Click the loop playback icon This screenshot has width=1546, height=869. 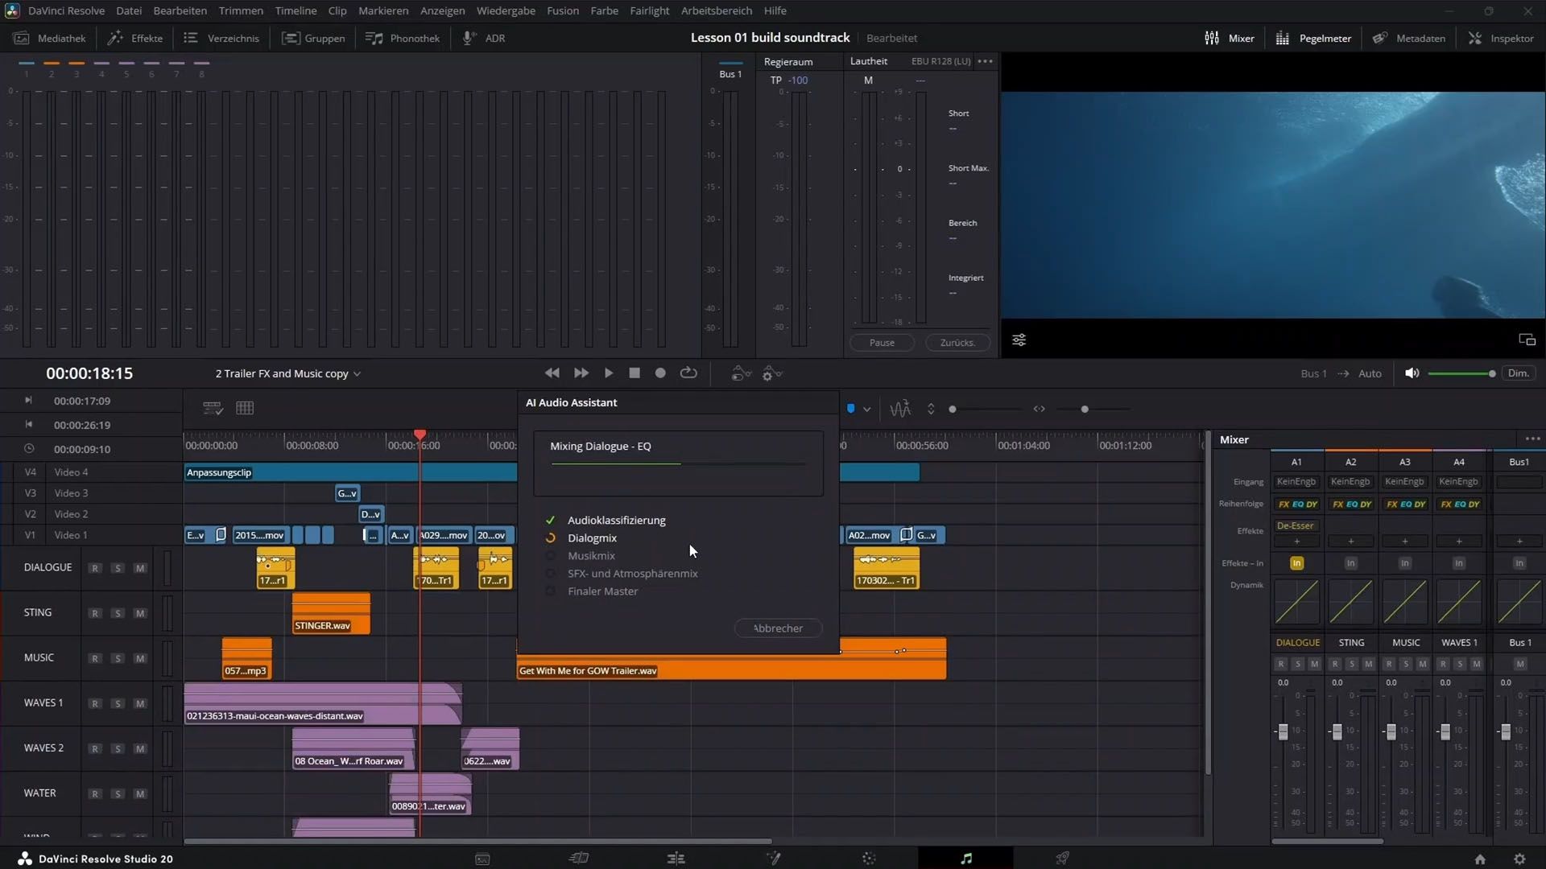[688, 373]
